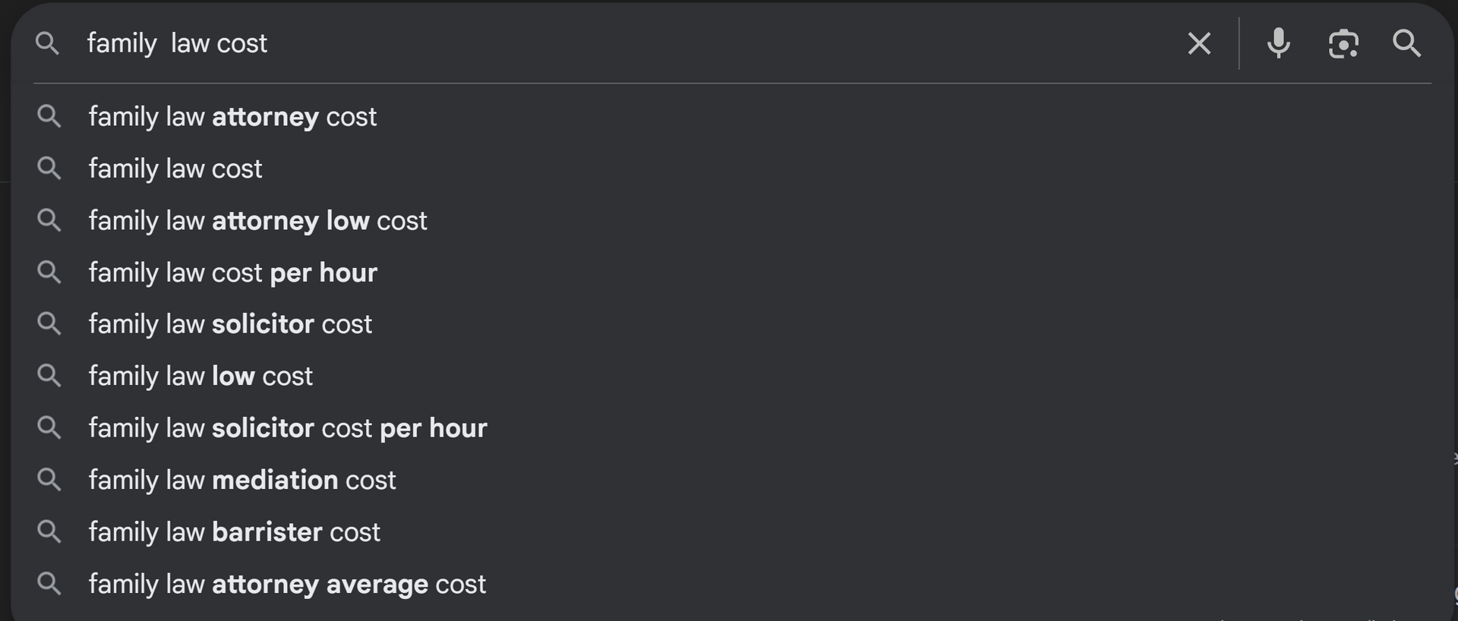Select 'family law barrister cost' suggestion
This screenshot has height=621, width=1458.
click(x=234, y=532)
